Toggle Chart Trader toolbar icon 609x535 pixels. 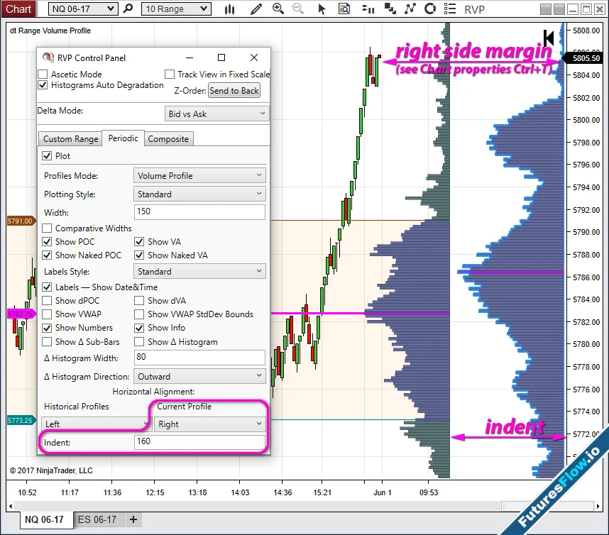(368, 9)
